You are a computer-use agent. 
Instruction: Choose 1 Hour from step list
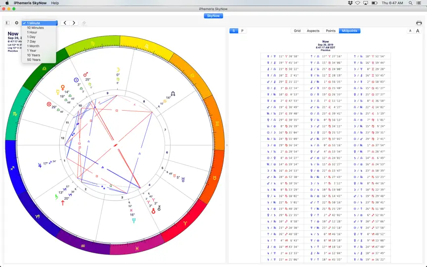point(32,32)
